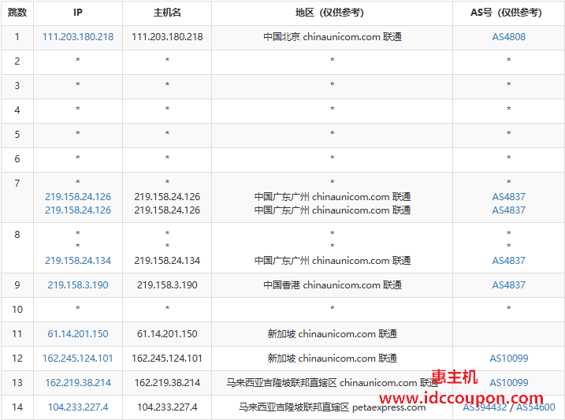
Task: Open IP link 162.245.124.101
Action: click(78, 359)
